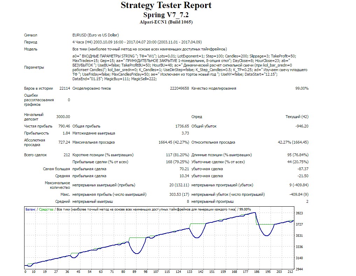The height and width of the screenshot is (276, 356).
Task: Click the expected payoff value 3.73
Action: tap(185, 133)
